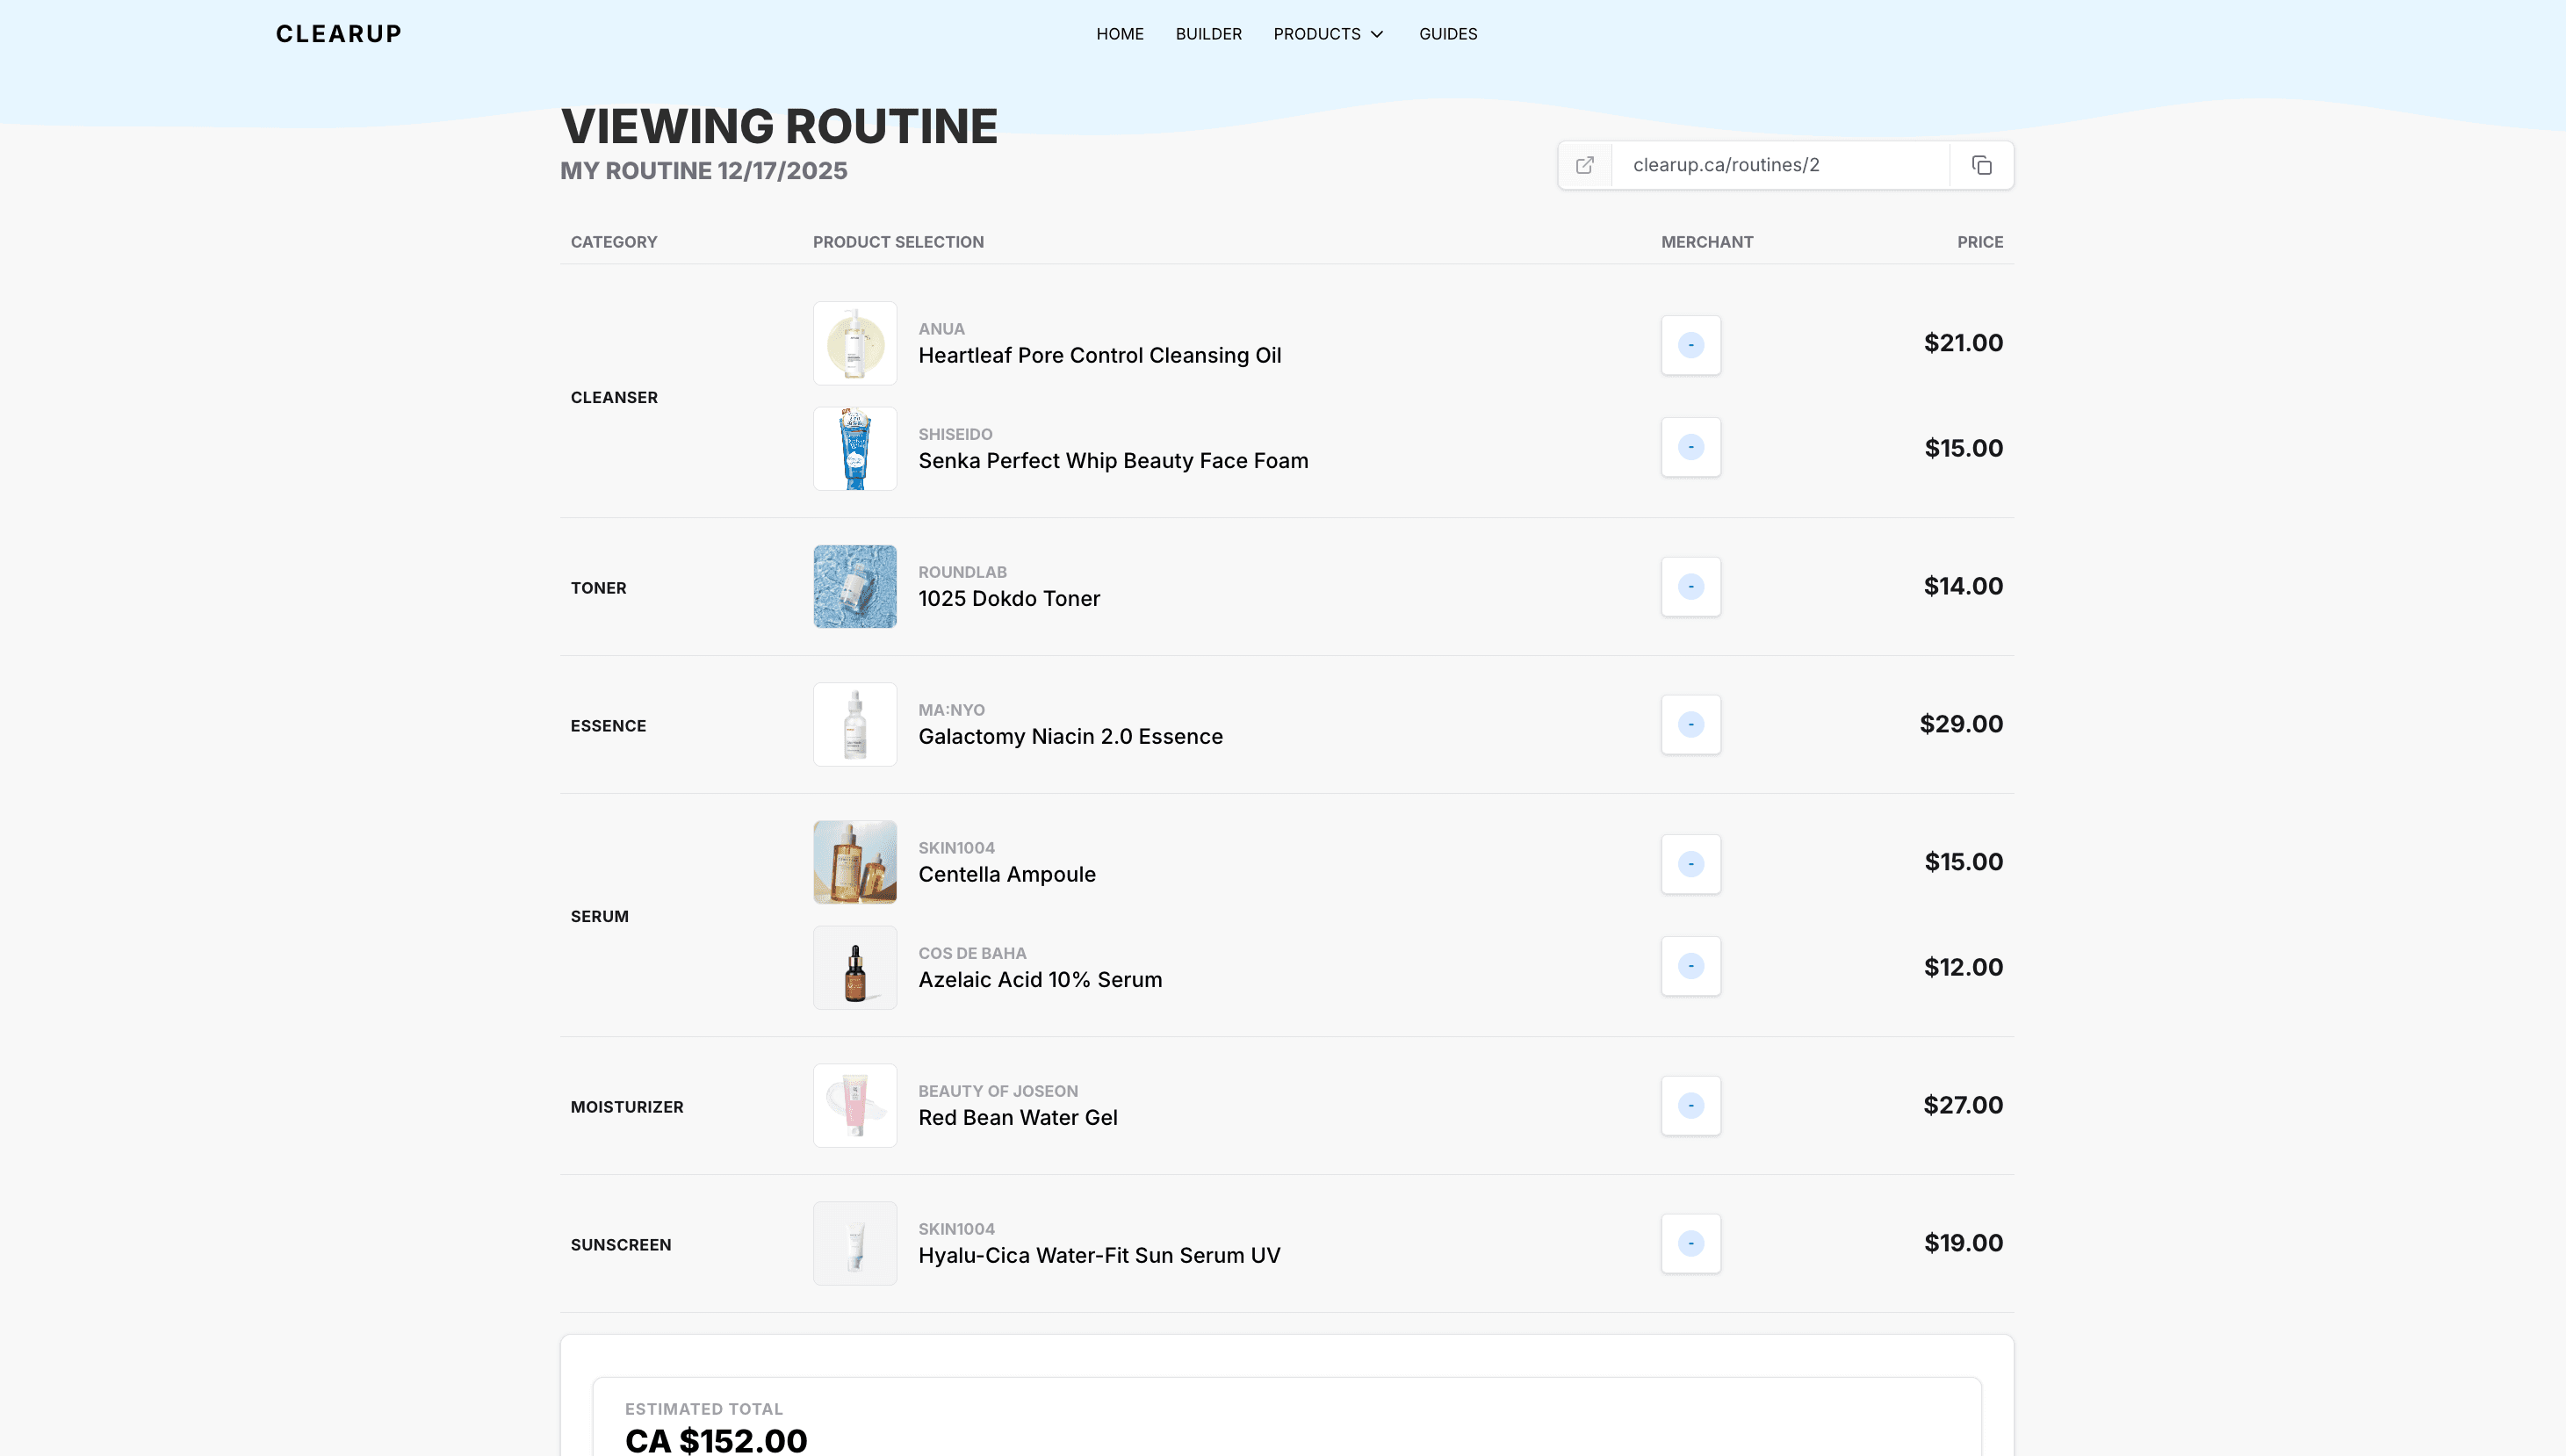Copy the routine URL to clipboard
The width and height of the screenshot is (2566, 1456).
(1981, 165)
